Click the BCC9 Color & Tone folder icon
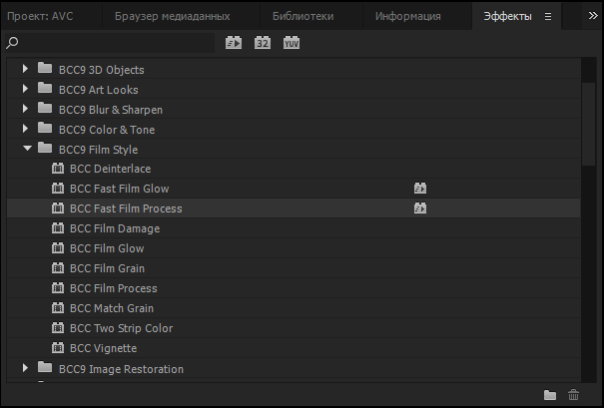The width and height of the screenshot is (604, 408). (x=45, y=128)
